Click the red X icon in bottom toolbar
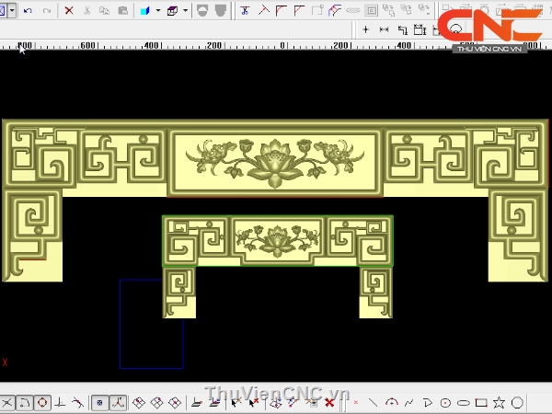The image size is (552, 414). point(329,403)
